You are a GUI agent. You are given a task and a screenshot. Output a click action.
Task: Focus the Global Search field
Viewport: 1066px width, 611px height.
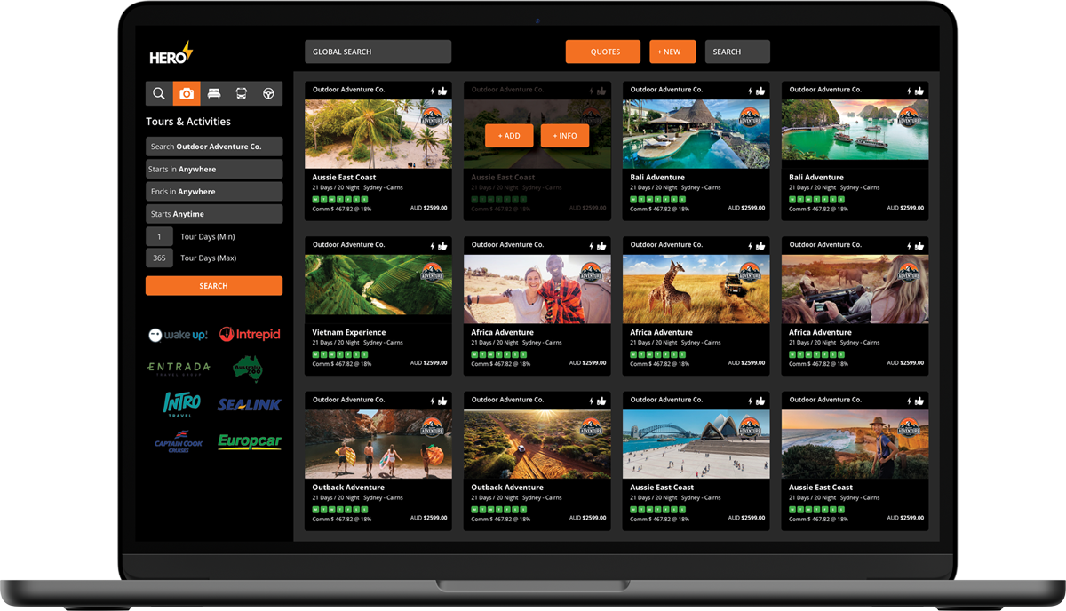(378, 52)
